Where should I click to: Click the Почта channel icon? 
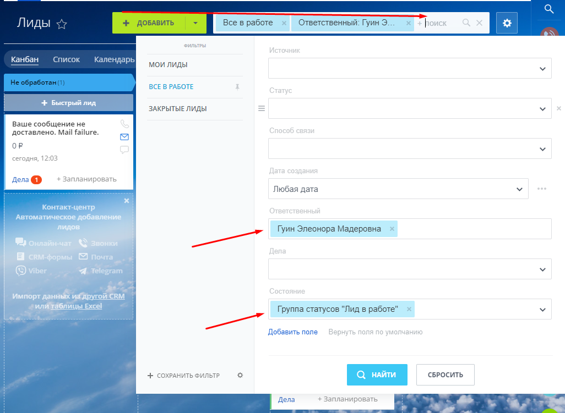[x=83, y=256]
